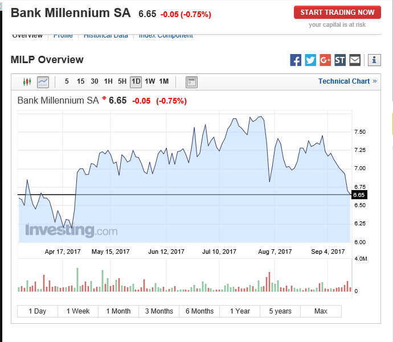Share on Twitter icon
This screenshot has height=342, width=393.
coord(310,60)
